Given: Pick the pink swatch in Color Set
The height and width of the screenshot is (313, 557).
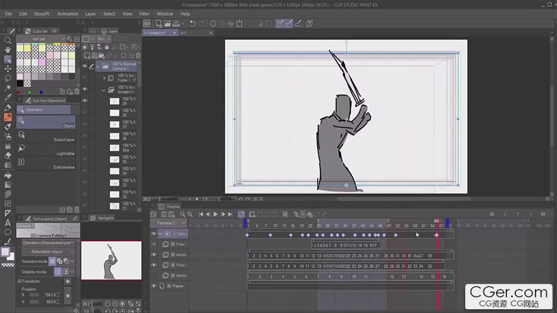Looking at the screenshot, I should click(x=42, y=63).
